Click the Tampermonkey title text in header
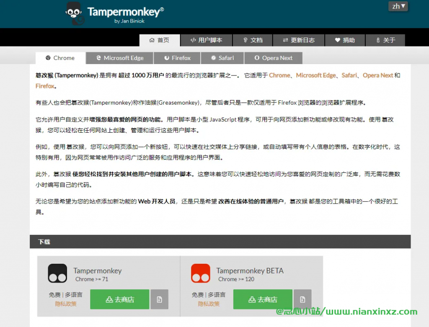 click(x=125, y=12)
